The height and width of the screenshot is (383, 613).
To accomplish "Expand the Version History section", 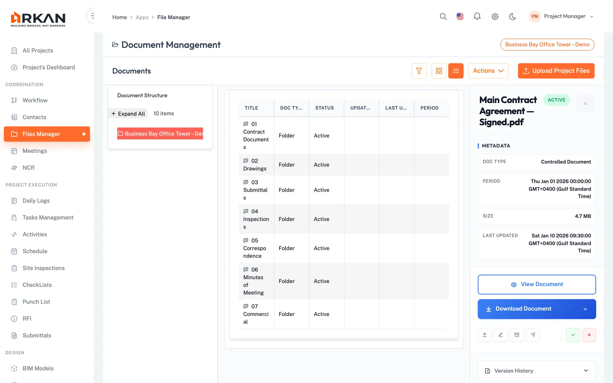I will (x=537, y=371).
